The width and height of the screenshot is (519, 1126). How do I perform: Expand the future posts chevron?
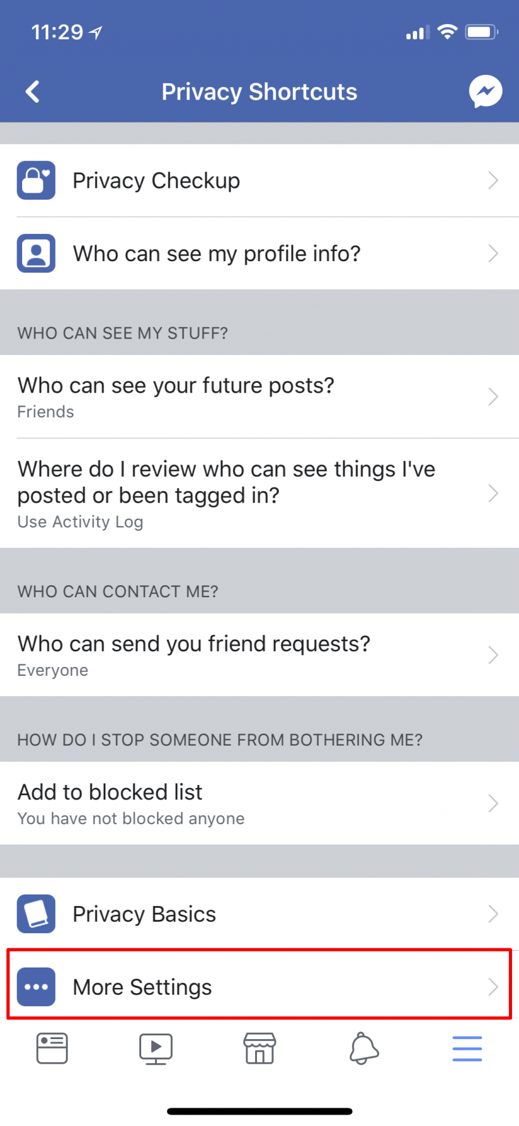pyautogui.click(x=493, y=397)
